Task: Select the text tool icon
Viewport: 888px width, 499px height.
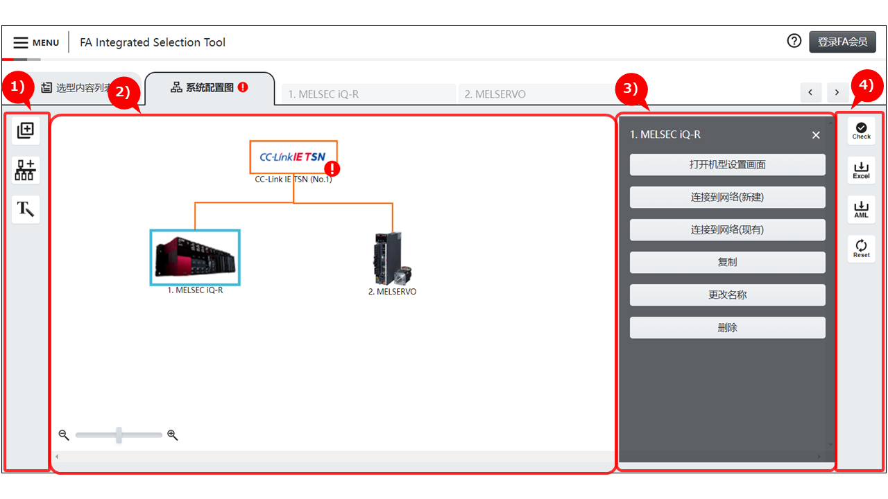Action: 26,209
